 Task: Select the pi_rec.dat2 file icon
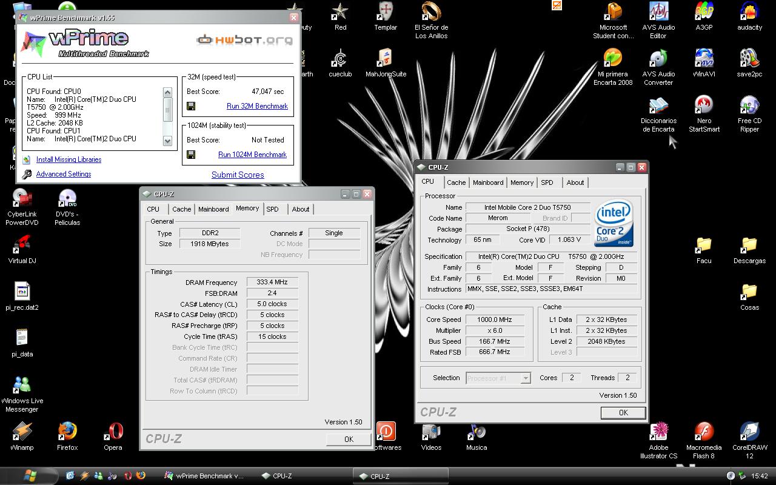[x=22, y=296]
